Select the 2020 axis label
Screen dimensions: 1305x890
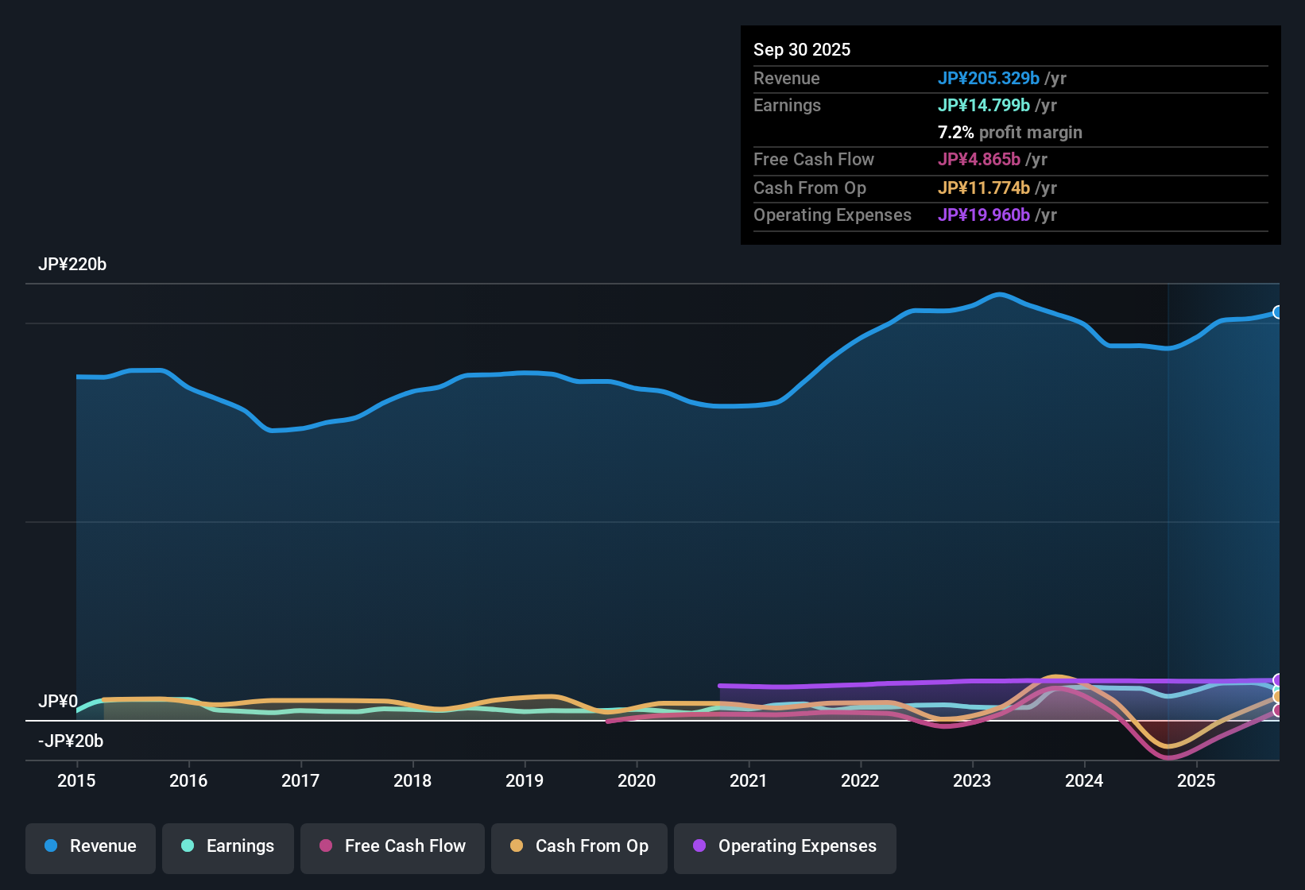coord(637,781)
